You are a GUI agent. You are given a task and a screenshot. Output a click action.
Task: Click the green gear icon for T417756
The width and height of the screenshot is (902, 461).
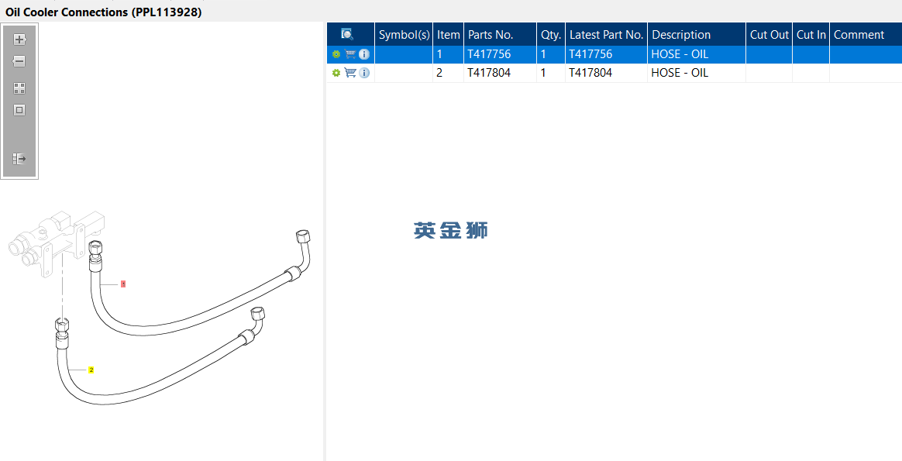[336, 54]
